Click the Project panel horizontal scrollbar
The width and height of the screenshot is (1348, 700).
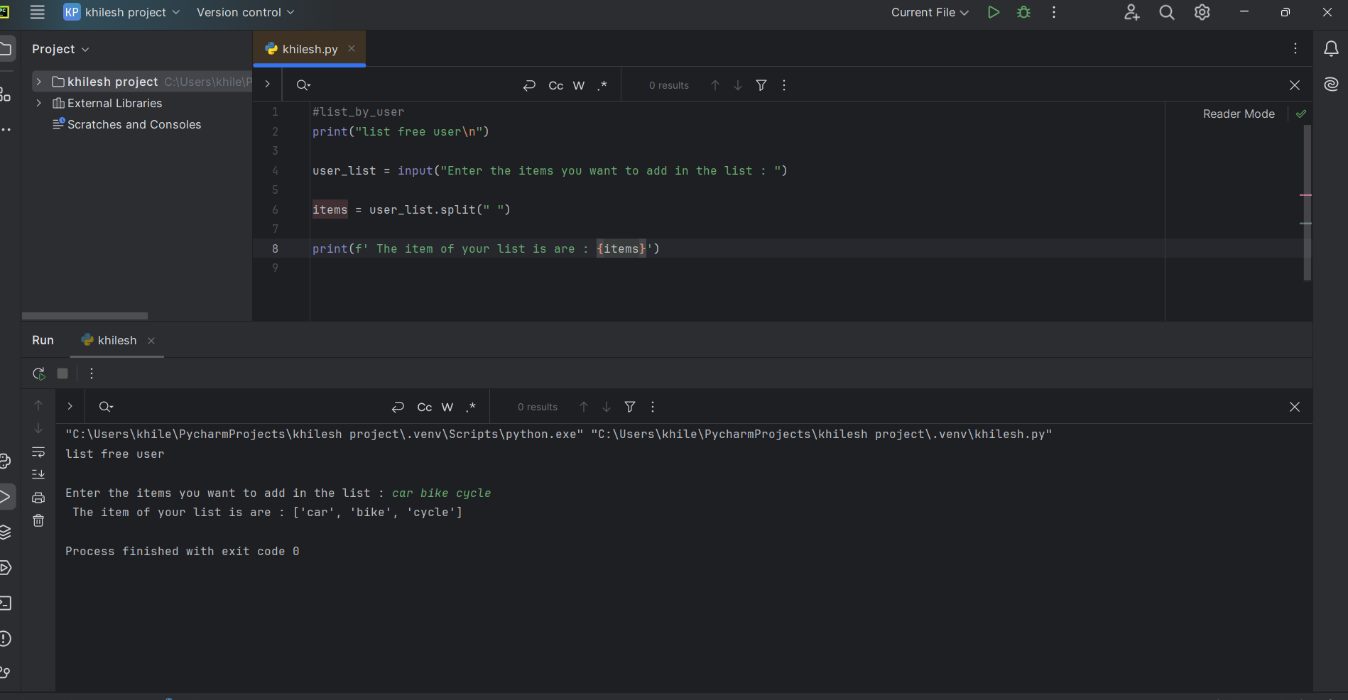click(85, 316)
